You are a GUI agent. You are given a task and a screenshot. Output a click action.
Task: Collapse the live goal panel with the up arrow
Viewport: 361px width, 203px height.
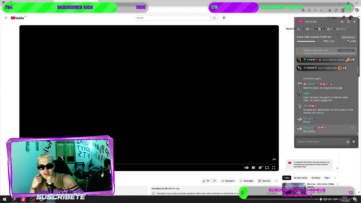[x=337, y=35]
